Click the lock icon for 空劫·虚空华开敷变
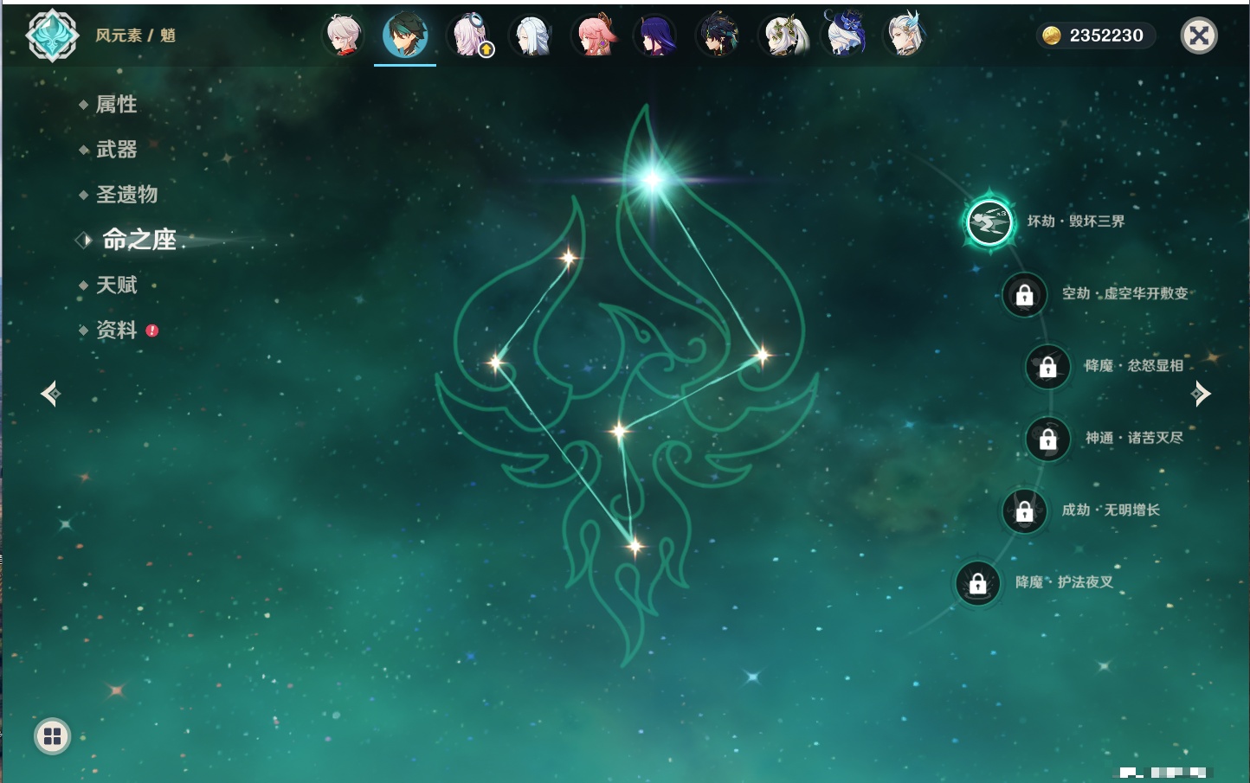 point(1024,295)
